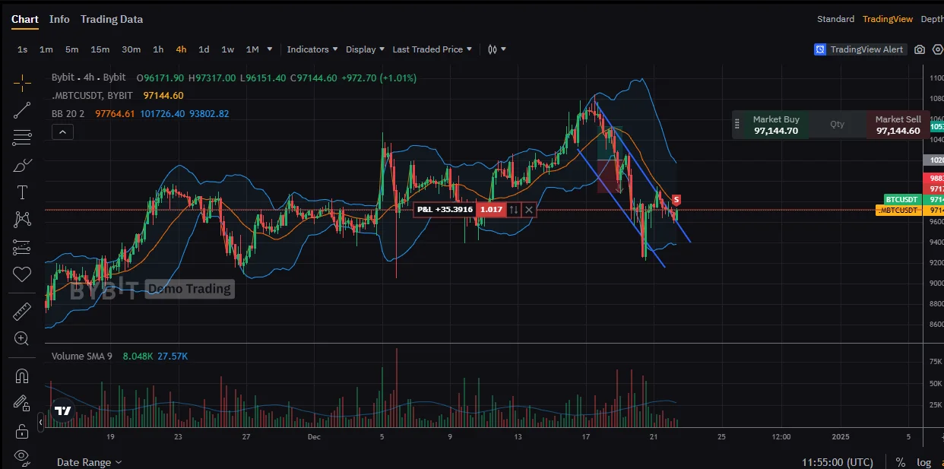The width and height of the screenshot is (944, 469).
Task: Click the .MBTCUSDT, BYBIT symbol legend
Action: (x=93, y=96)
